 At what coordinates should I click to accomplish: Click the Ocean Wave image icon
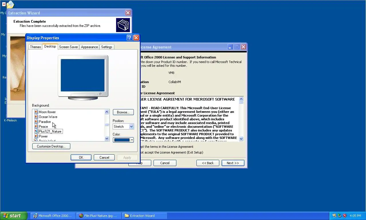(x=36, y=117)
